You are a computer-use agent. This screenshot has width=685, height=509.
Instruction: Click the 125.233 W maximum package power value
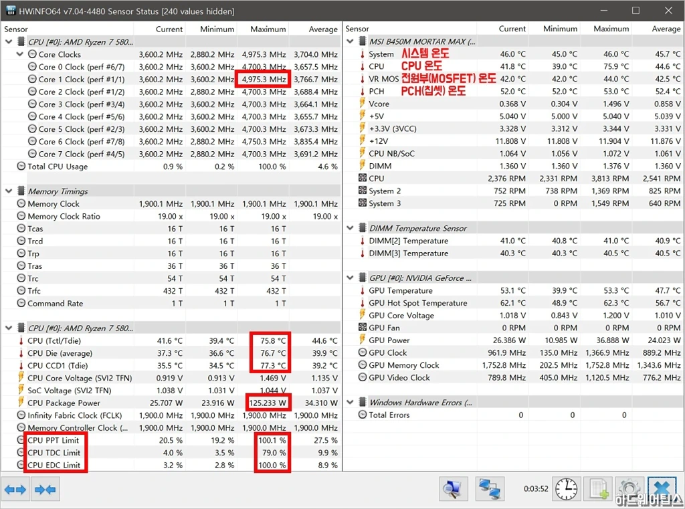point(268,403)
